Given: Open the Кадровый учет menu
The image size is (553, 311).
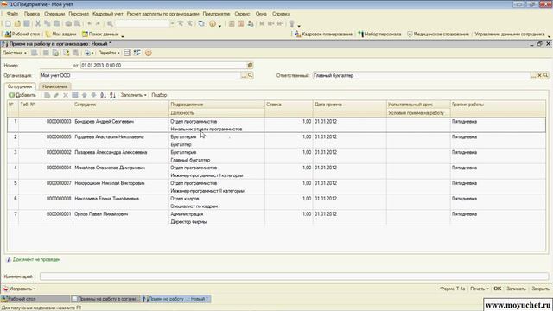Looking at the screenshot, I should tap(107, 14).
